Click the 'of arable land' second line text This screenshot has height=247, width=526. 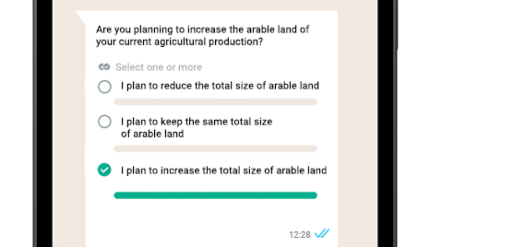152,134
